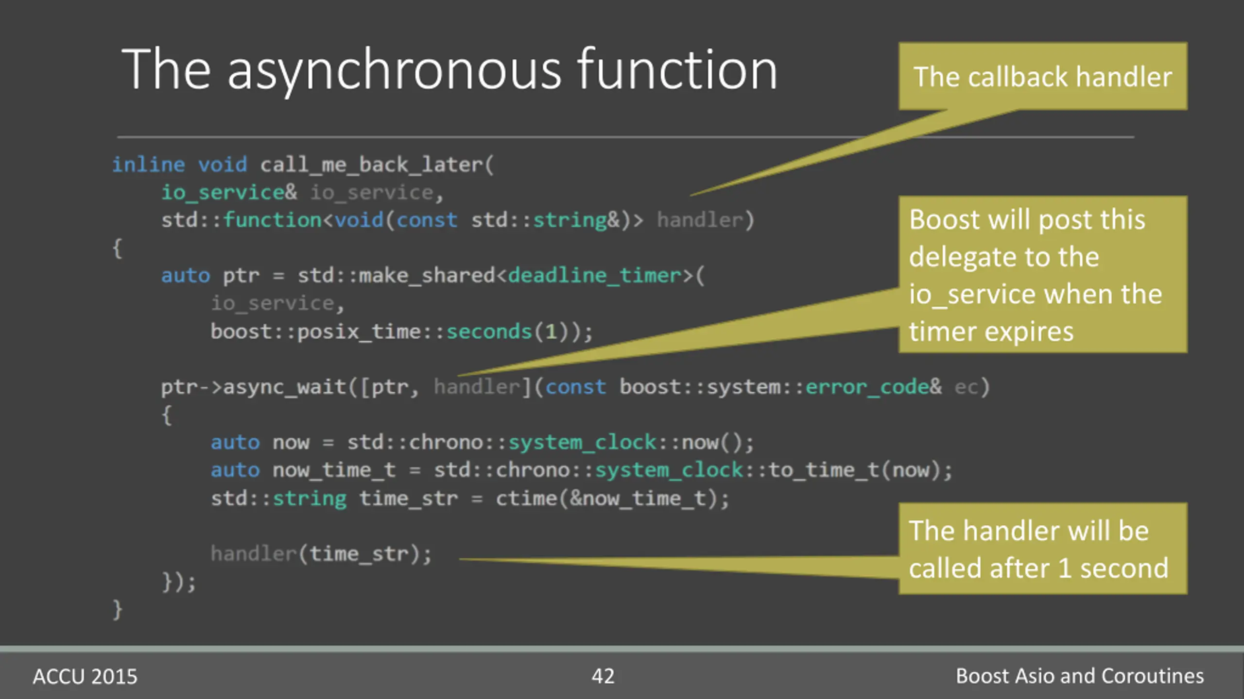The image size is (1244, 699).
Task: Click 'deadline_timer' template type in code
Action: click(x=595, y=276)
